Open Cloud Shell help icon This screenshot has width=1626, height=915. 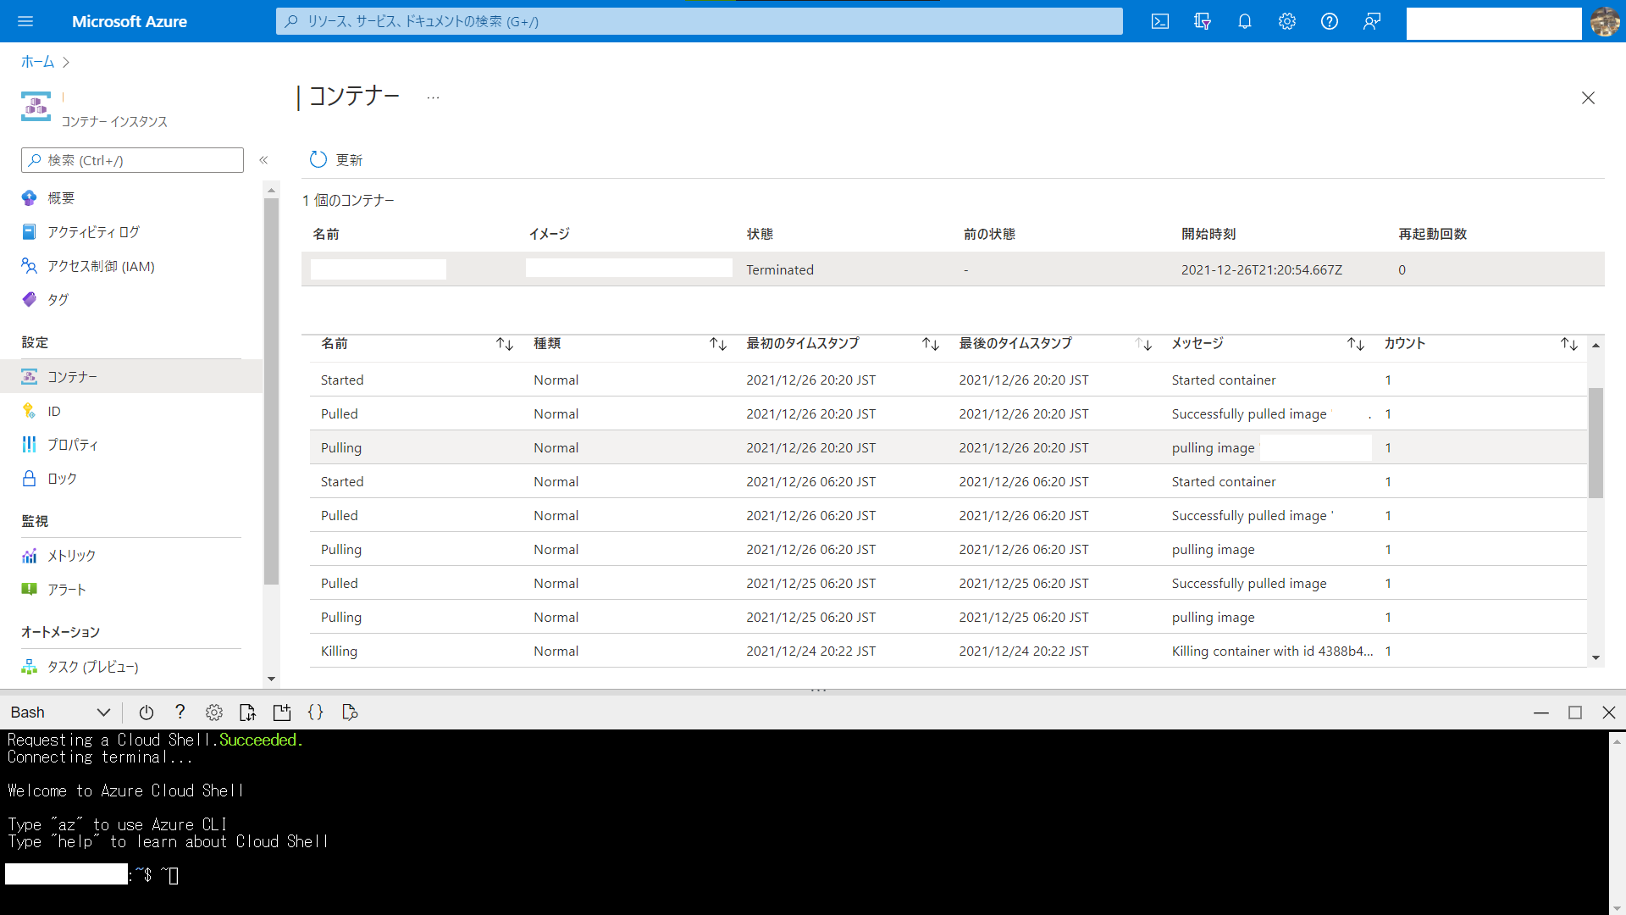180,713
